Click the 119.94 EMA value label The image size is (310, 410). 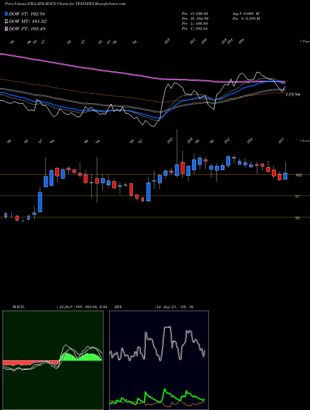point(293,94)
